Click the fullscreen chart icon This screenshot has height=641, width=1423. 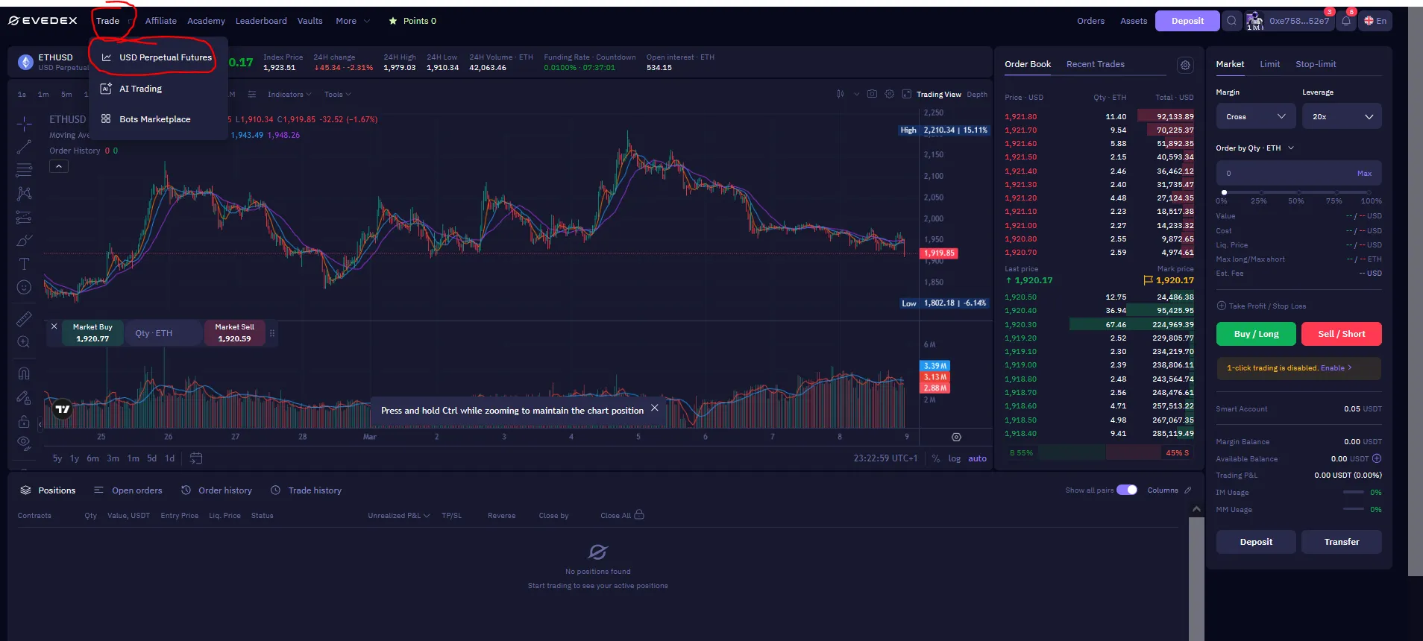pyautogui.click(x=906, y=95)
